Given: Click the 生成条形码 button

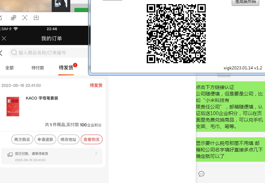Looking at the screenshot, I should tap(245, 2).
